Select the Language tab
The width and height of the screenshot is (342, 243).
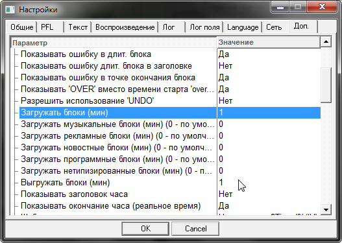tap(243, 27)
